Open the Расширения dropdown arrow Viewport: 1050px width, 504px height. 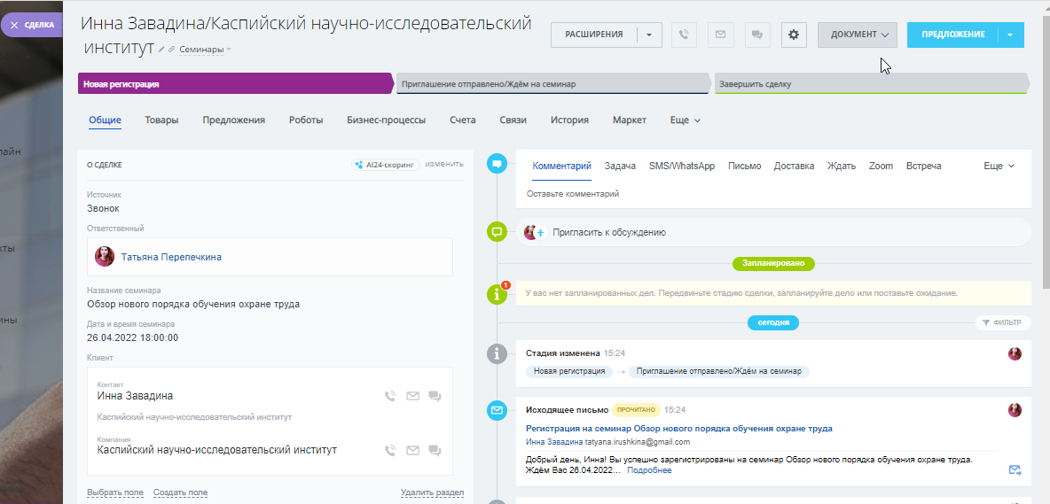click(x=650, y=35)
